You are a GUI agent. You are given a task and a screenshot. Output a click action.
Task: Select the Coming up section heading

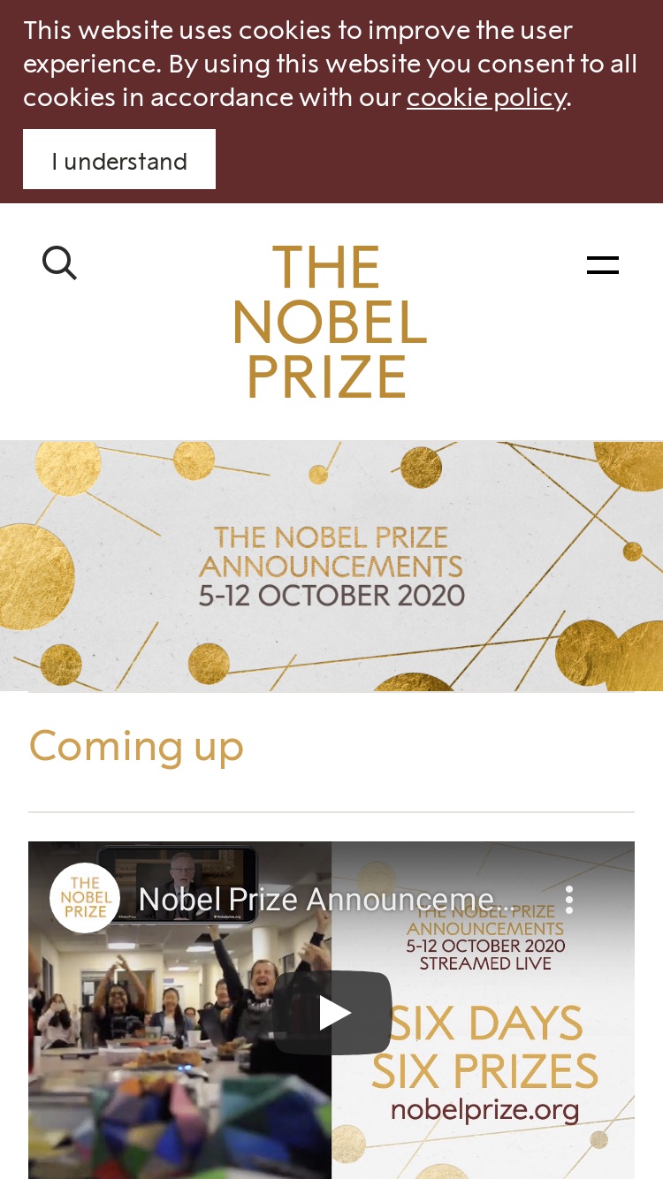pos(136,745)
